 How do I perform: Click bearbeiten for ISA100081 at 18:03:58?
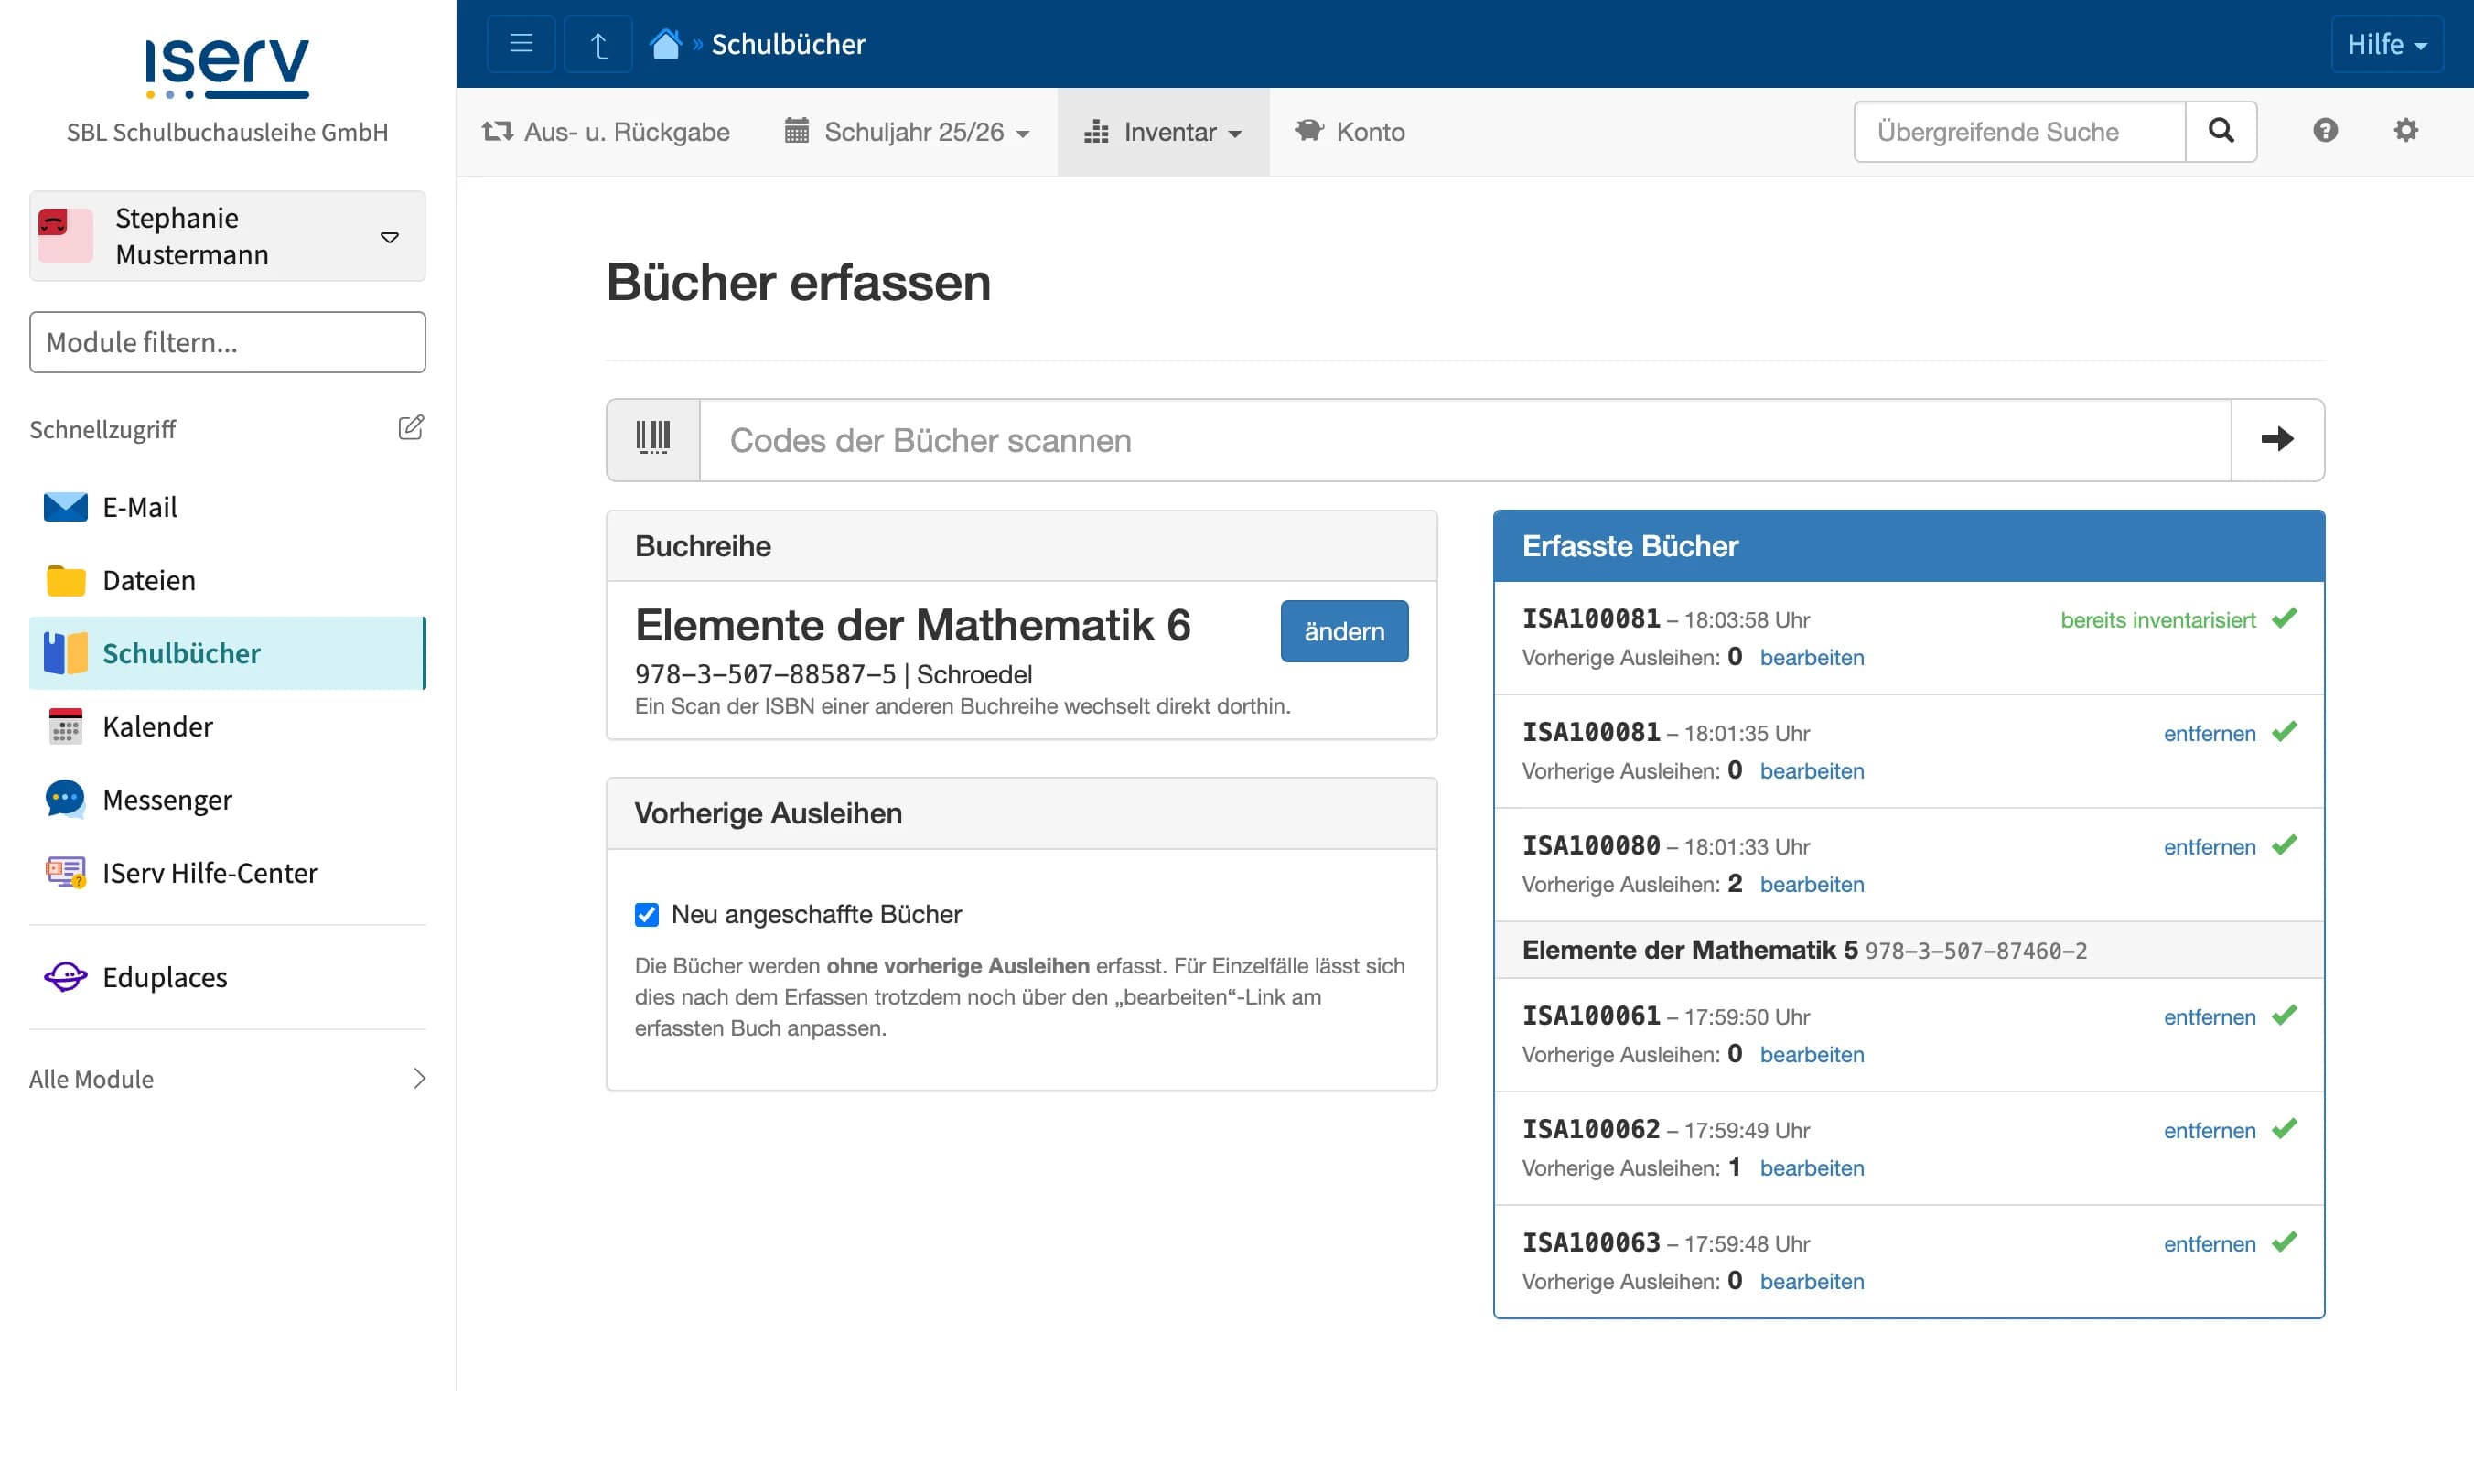click(1812, 658)
